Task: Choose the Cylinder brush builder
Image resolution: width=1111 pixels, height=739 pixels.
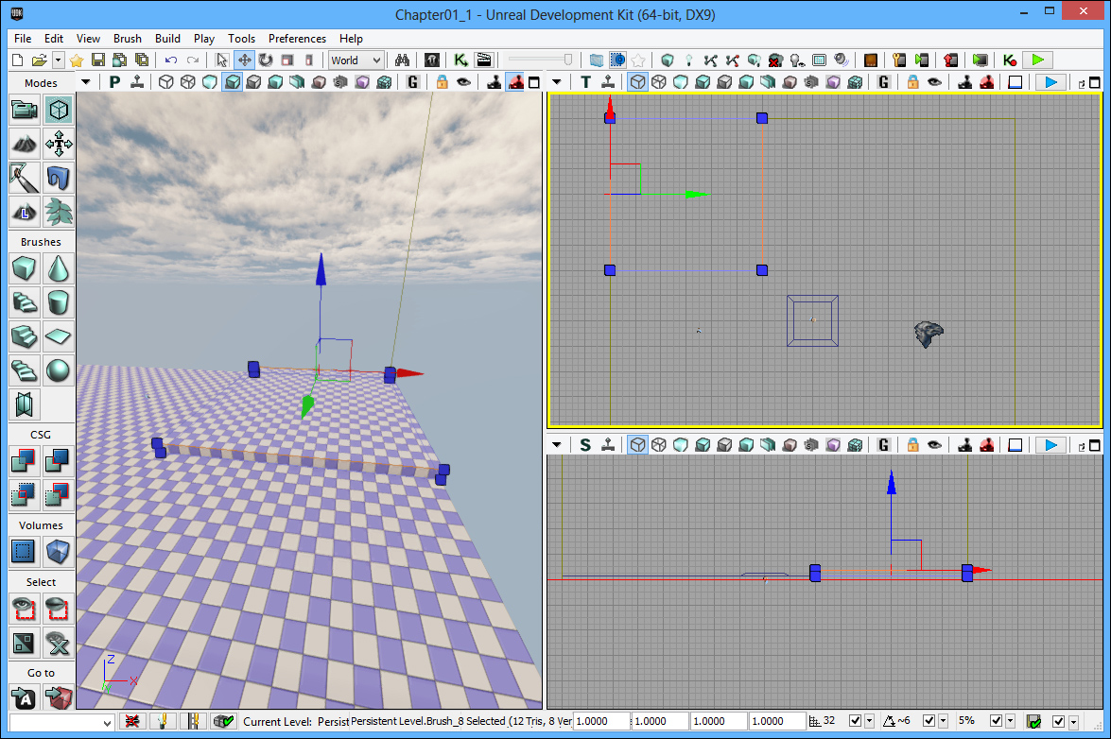Action: [x=59, y=303]
